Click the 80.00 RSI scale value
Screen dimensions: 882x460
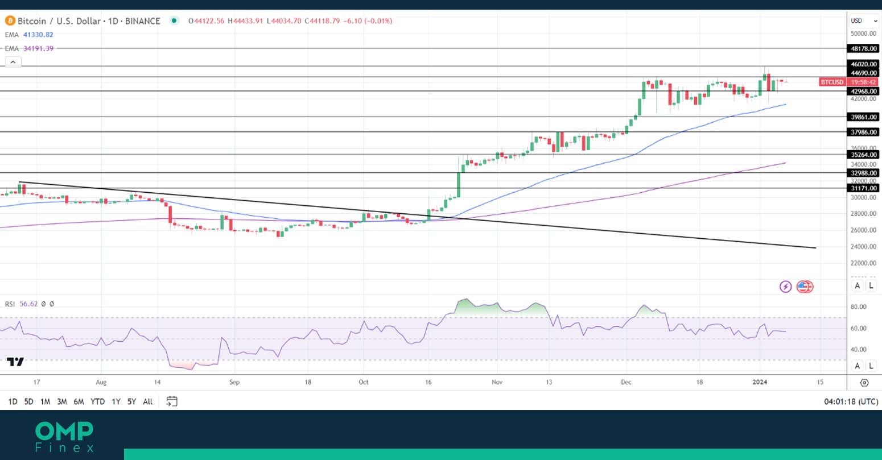859,307
